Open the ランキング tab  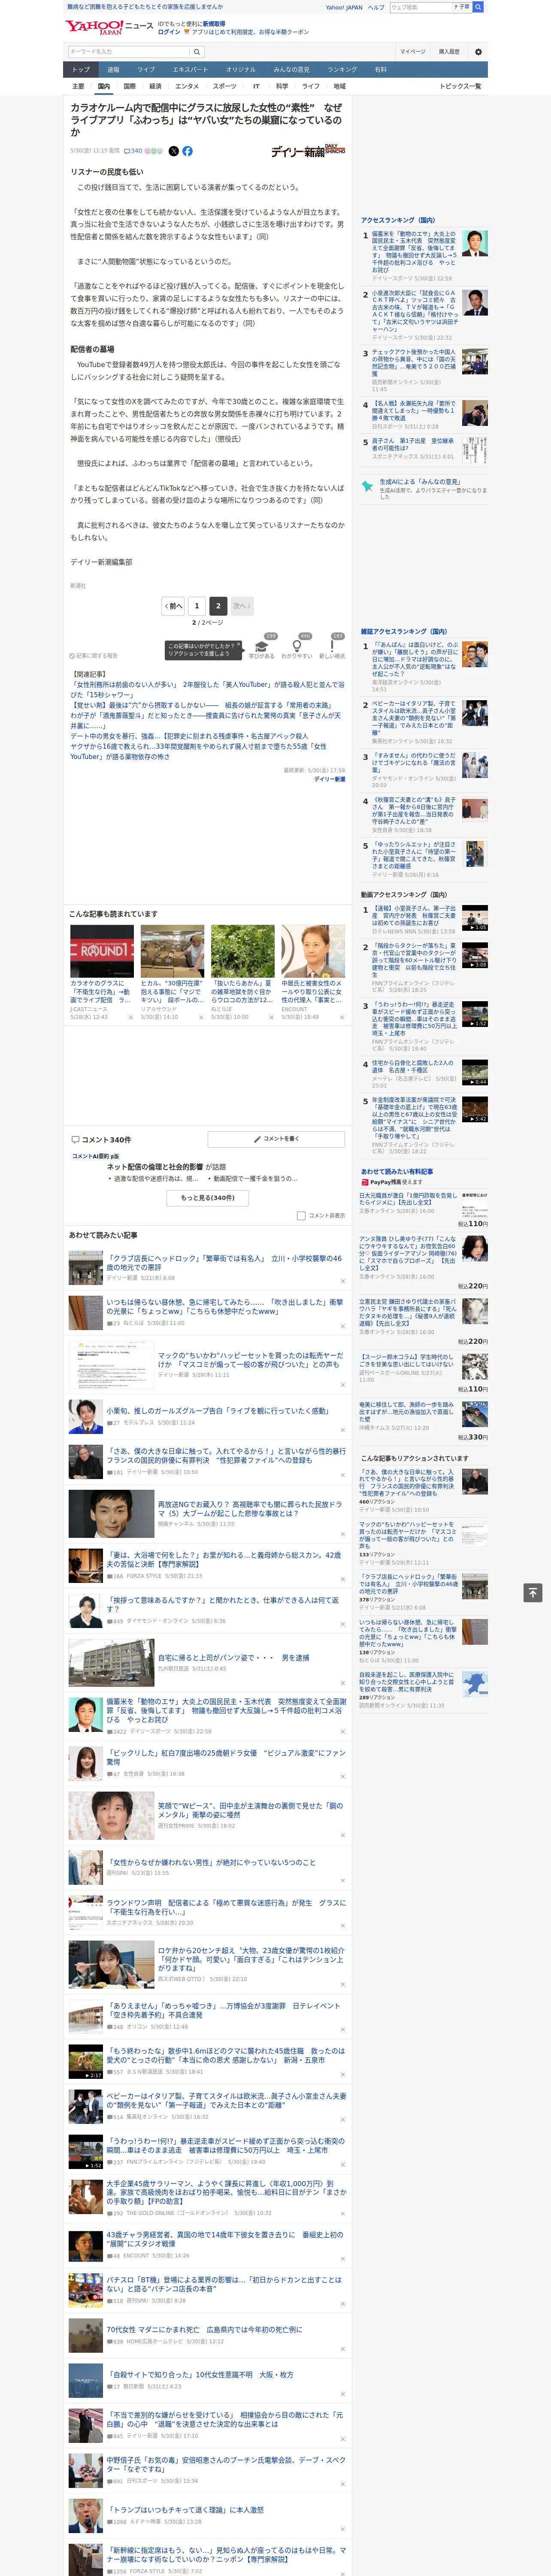point(342,70)
